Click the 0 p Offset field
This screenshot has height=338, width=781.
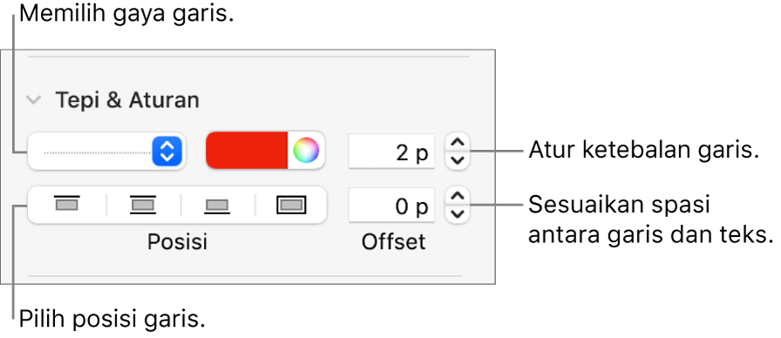click(x=391, y=205)
